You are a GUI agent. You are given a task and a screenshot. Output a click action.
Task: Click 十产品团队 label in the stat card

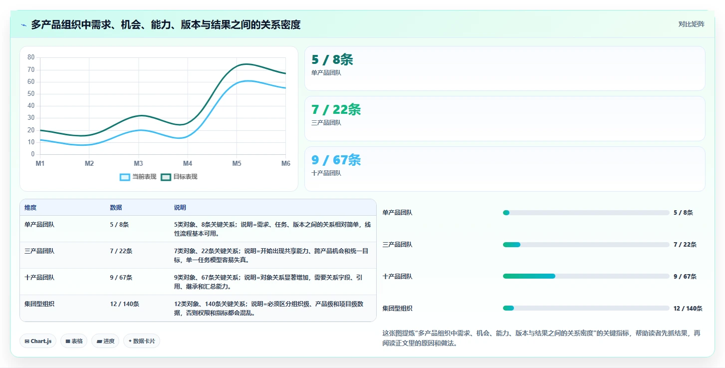click(x=326, y=173)
